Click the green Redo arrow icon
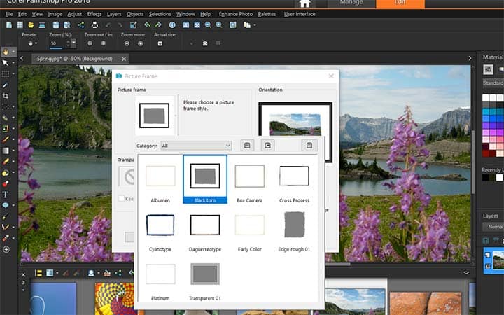Viewport: 504px width, 315px height. (x=158, y=25)
